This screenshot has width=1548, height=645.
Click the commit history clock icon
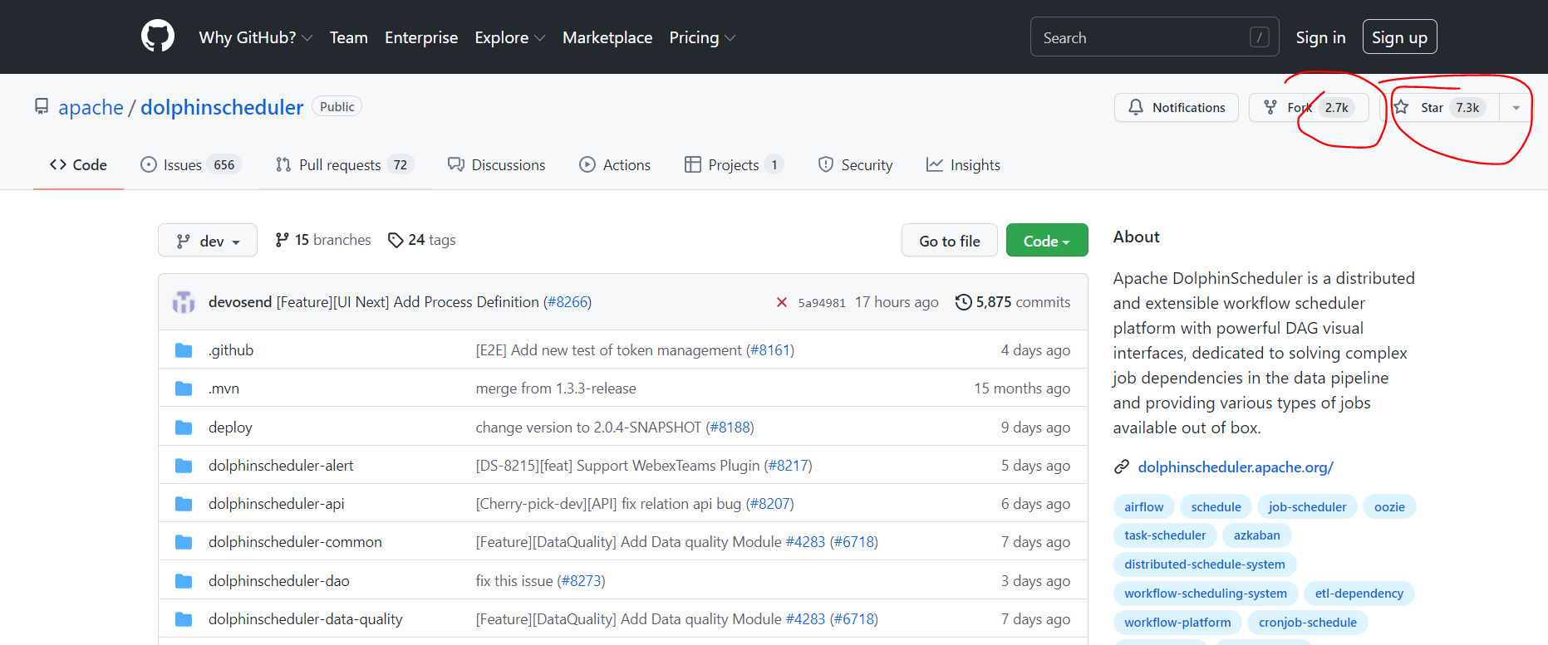point(963,302)
